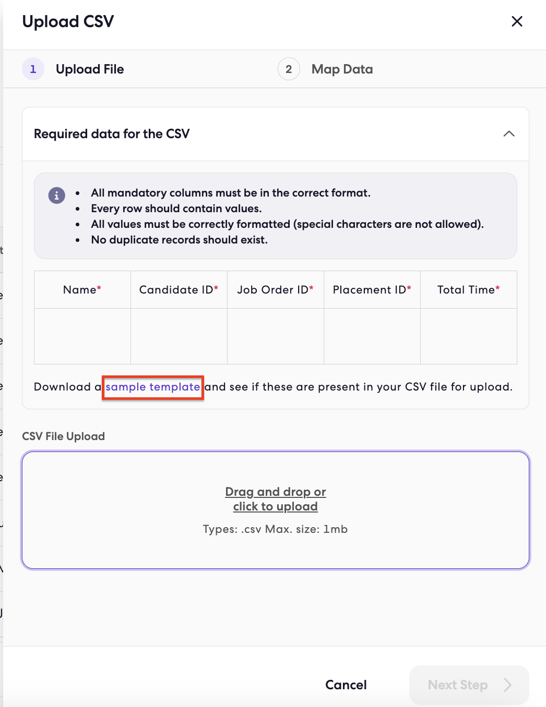
Task: Click empty cell under Name column
Action: [x=82, y=336]
